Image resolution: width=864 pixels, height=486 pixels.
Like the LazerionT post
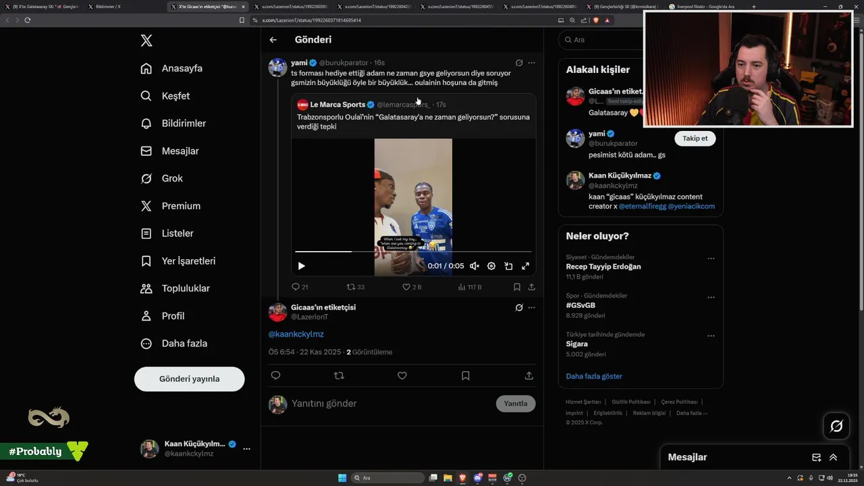point(402,375)
